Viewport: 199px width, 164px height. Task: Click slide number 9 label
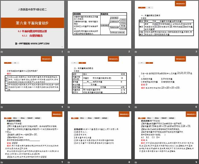tap(196, 162)
